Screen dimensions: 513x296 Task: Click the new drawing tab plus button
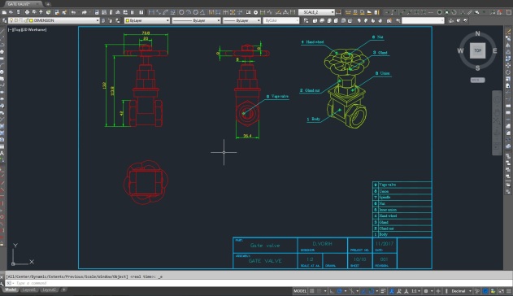(x=48, y=4)
